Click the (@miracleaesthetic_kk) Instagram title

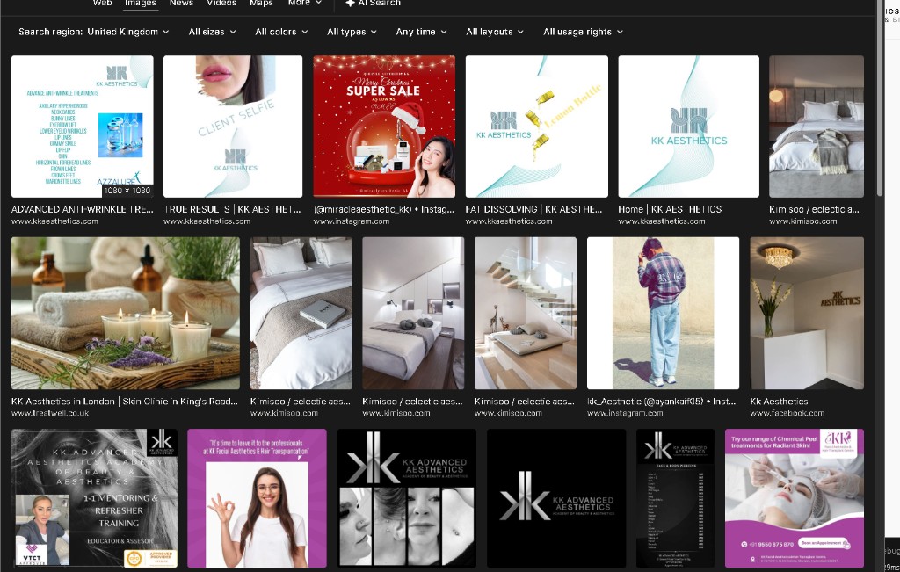[x=384, y=209]
